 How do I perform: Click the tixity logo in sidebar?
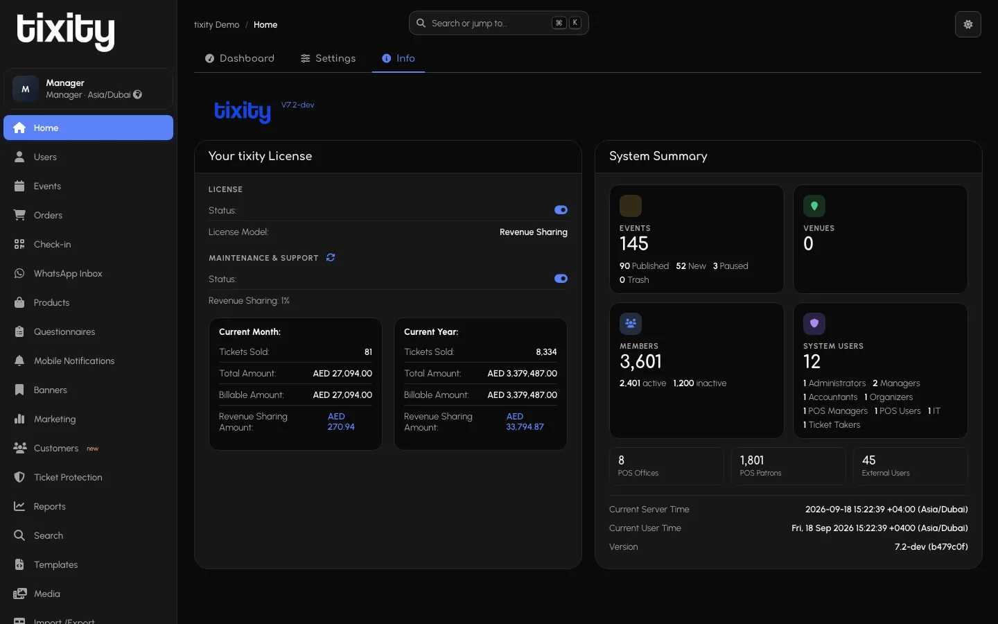tap(66, 32)
